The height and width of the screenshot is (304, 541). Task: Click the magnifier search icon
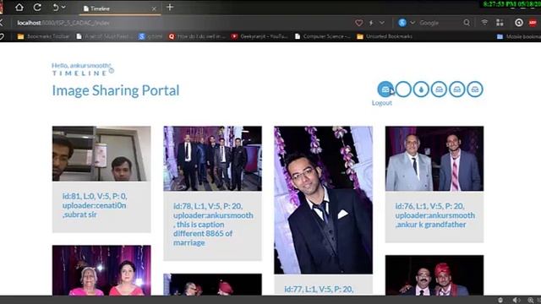click(x=467, y=23)
